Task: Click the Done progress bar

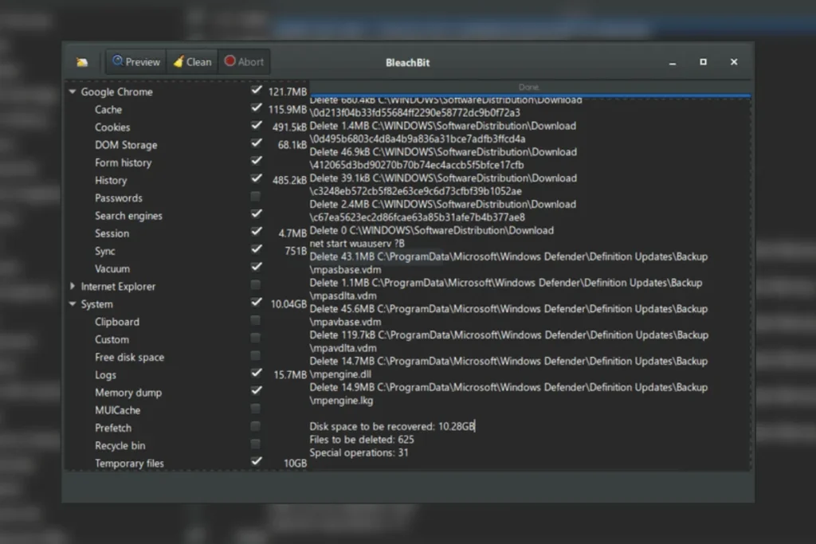Action: point(529,87)
